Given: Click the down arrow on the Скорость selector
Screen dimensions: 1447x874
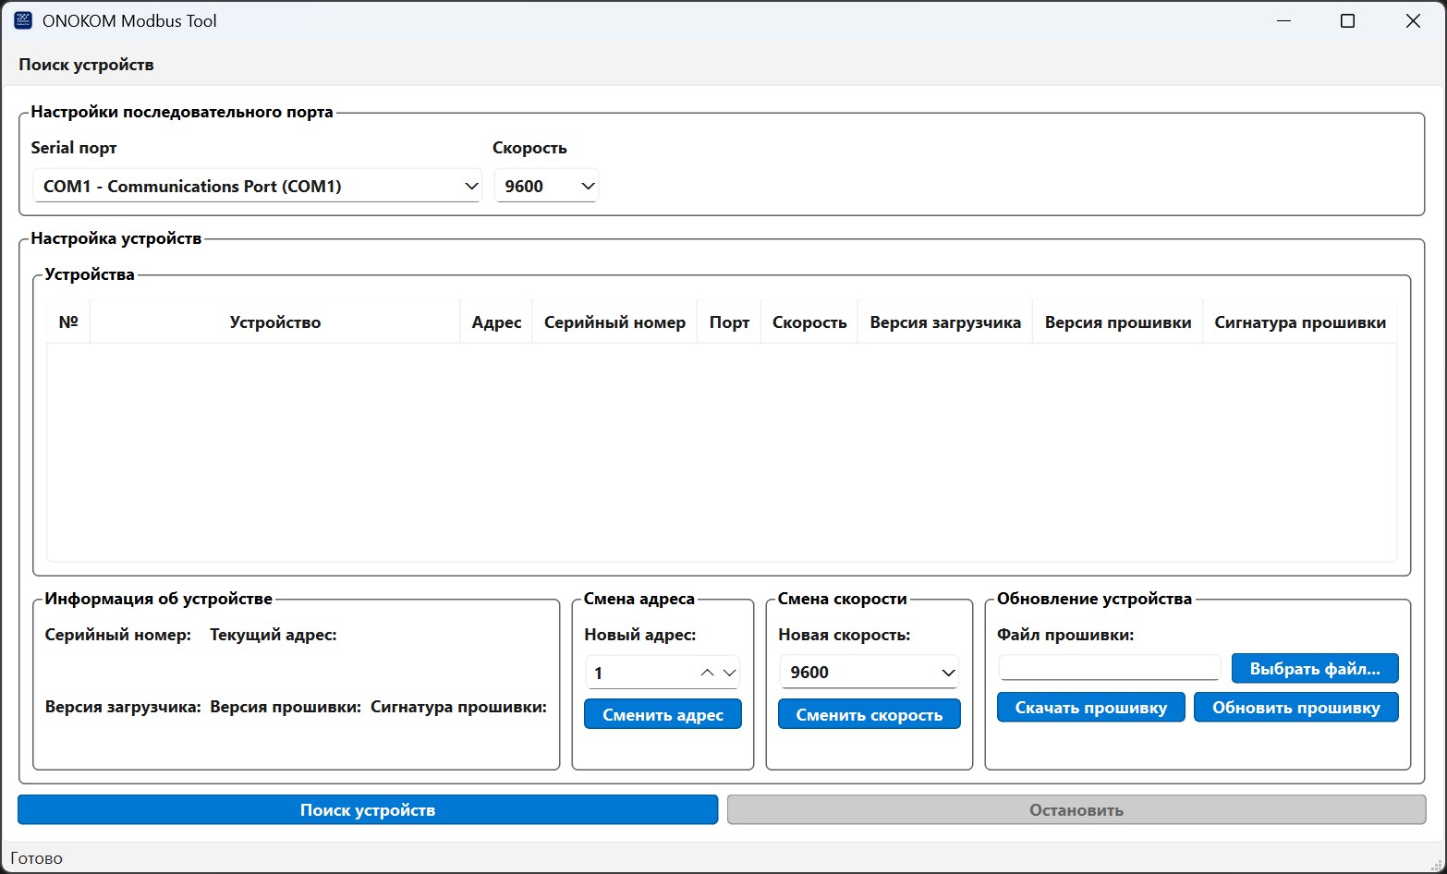Looking at the screenshot, I should tap(586, 186).
